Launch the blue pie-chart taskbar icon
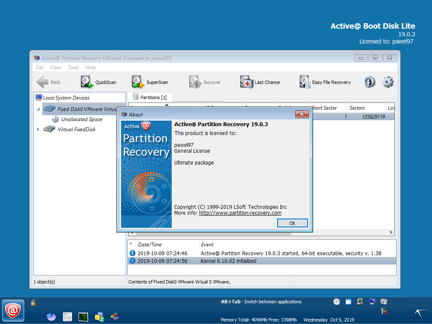432x324 pixels. pyautogui.click(x=51, y=317)
